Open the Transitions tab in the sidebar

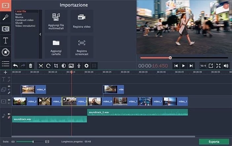(x=6, y=29)
